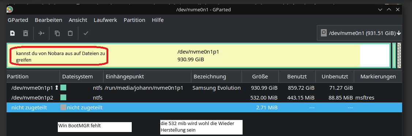
Task: Click the new partition toolbar icon
Action: click(x=12, y=33)
